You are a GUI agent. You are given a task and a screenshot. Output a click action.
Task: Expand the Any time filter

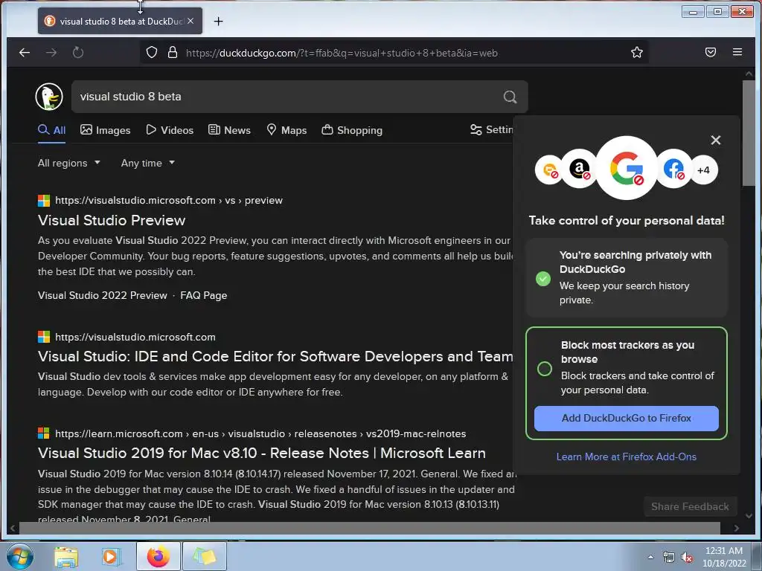coord(148,163)
